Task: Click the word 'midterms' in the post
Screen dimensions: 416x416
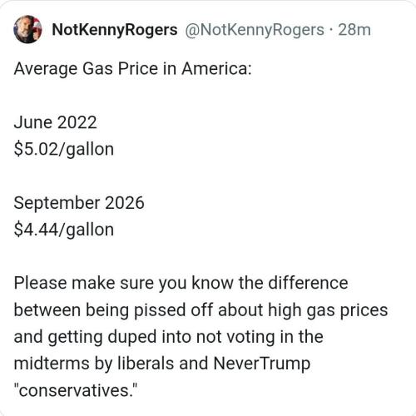Action: point(52,363)
